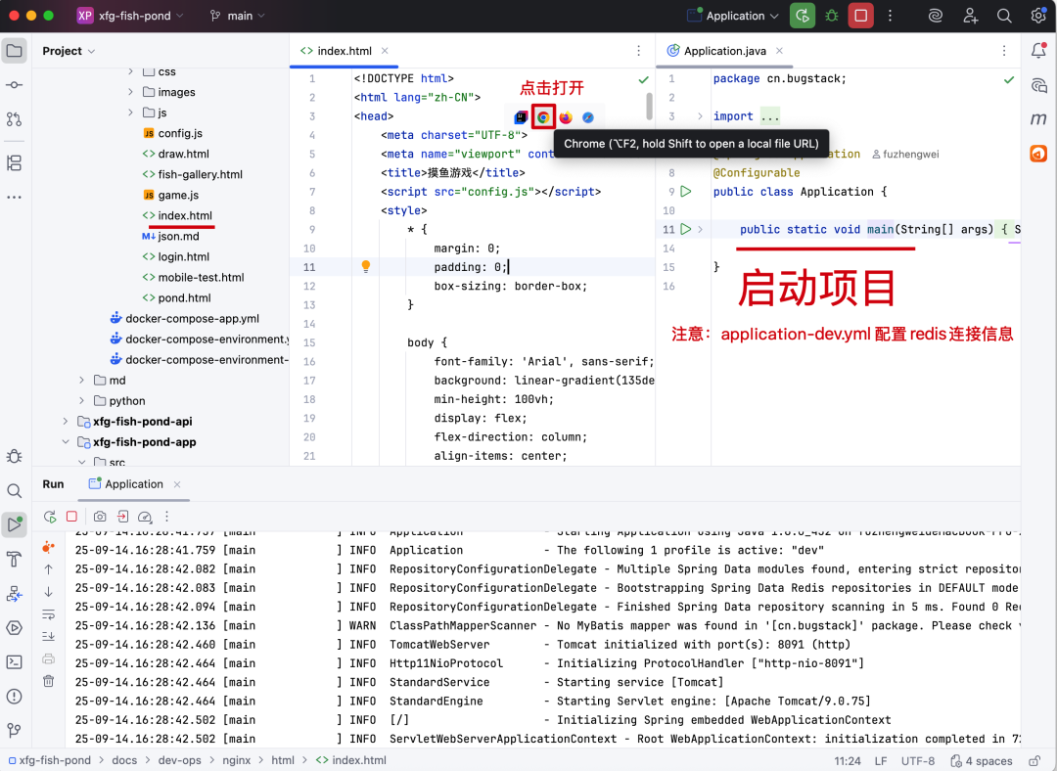Open Search Everywhere magnifier in title bar
1057x771 pixels.
pos(1004,16)
